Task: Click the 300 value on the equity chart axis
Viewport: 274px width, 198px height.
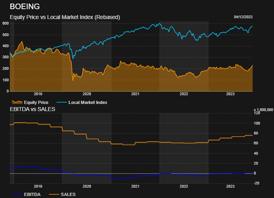Action: click(5, 57)
